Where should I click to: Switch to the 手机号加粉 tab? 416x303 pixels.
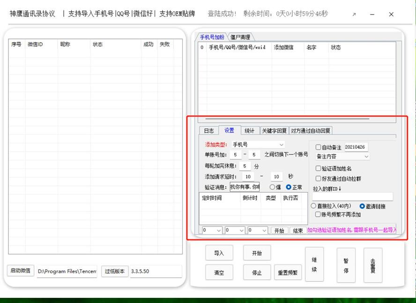(212, 37)
